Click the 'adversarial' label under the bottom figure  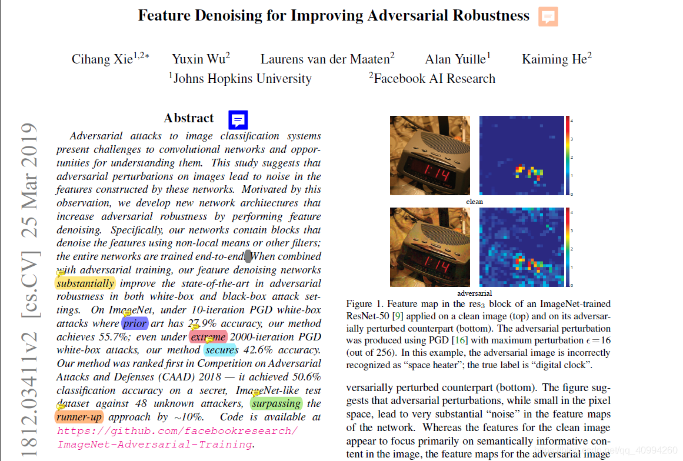click(x=474, y=293)
